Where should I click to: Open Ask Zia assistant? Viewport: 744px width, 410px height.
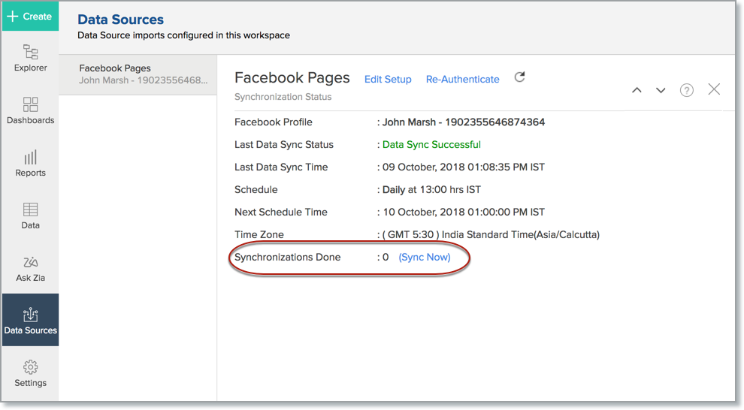click(x=30, y=268)
